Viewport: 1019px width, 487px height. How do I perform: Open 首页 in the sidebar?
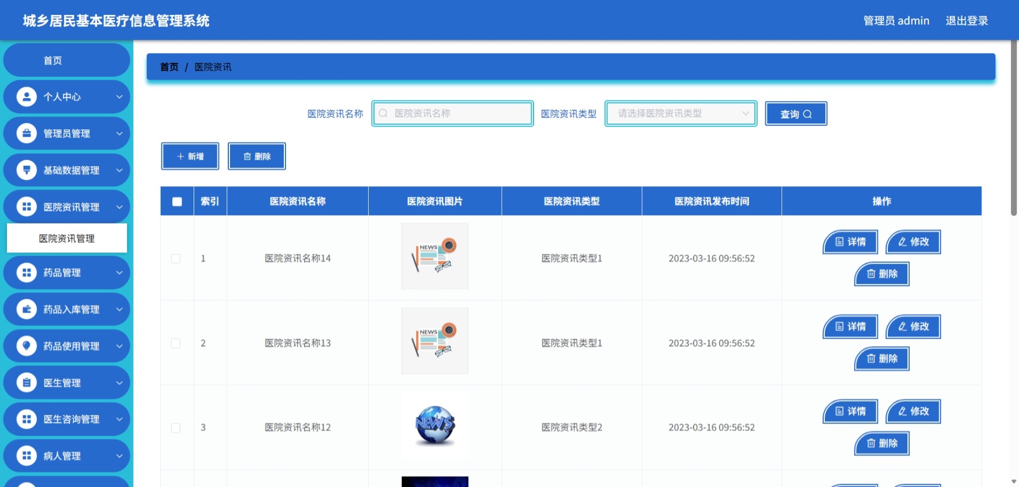[x=66, y=60]
